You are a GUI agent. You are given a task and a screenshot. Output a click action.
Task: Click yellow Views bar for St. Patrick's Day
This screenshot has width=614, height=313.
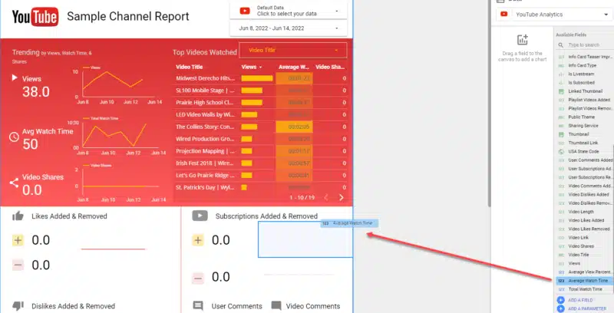(x=244, y=187)
